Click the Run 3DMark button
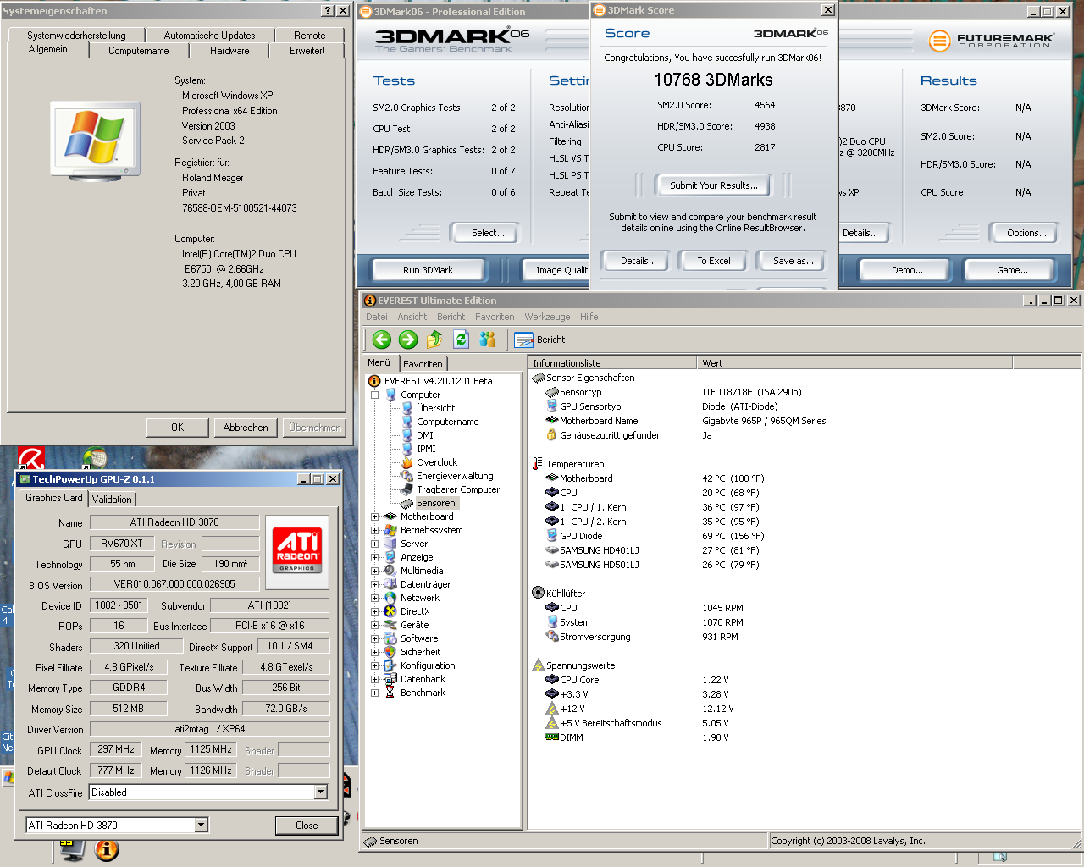 [428, 270]
